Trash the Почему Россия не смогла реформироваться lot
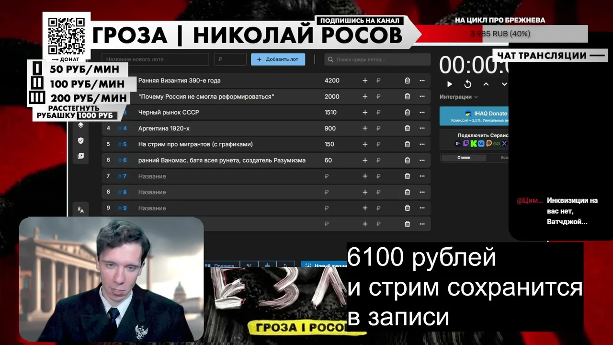The image size is (613, 345). (x=407, y=96)
